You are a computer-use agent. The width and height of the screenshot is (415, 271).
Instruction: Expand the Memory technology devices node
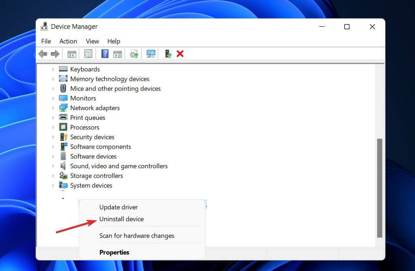(x=53, y=79)
